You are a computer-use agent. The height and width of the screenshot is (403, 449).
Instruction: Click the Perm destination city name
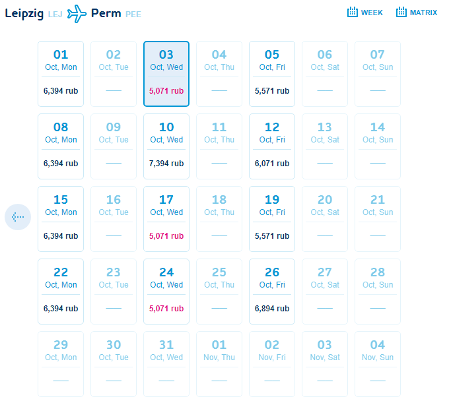coord(106,13)
